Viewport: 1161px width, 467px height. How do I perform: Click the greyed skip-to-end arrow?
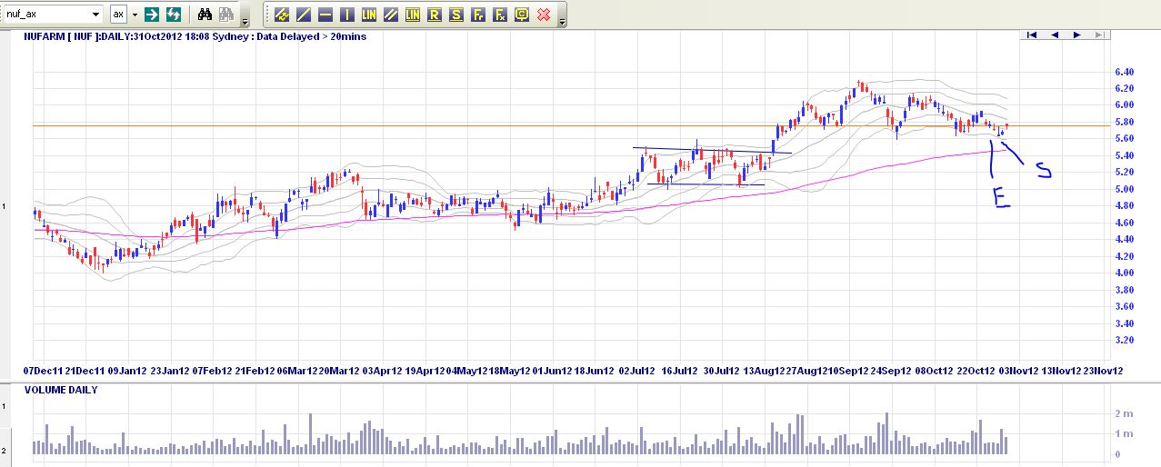tap(1100, 35)
